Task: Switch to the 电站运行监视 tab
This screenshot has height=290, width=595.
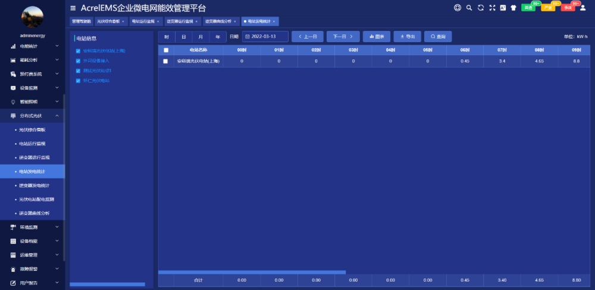Action: click(x=143, y=21)
